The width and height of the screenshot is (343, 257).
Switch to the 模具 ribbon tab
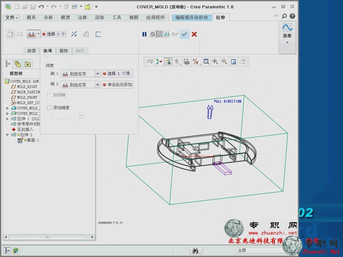[x=31, y=17]
